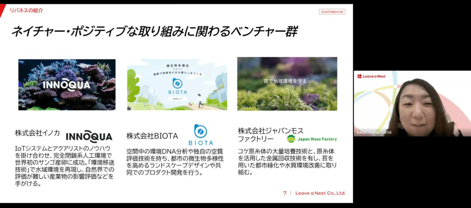Click the small button under BIOTA illustration logo
This screenshot has width=471, height=208.
(x=177, y=99)
